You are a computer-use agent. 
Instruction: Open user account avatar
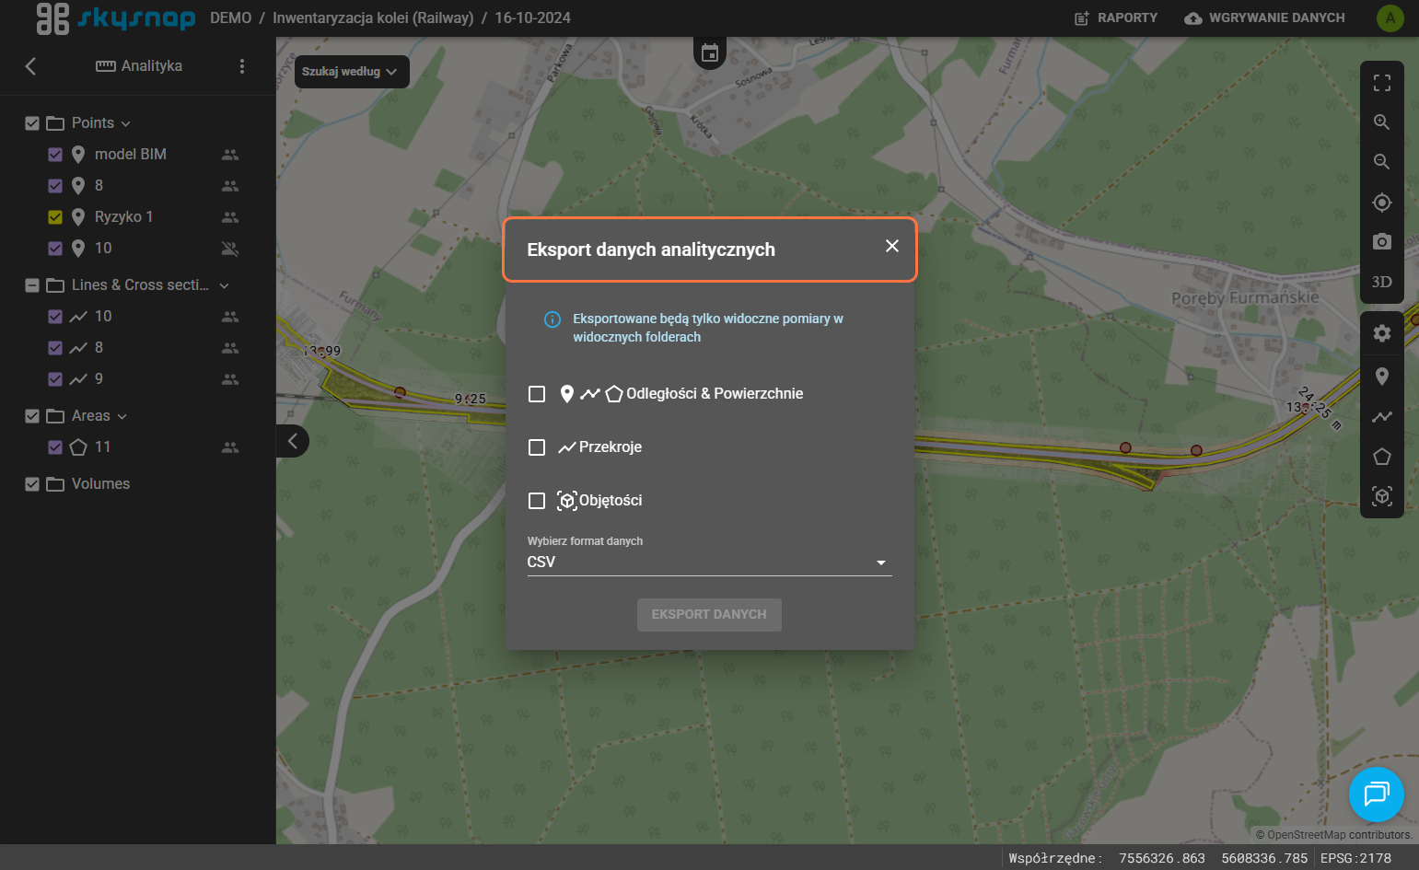[x=1390, y=17]
